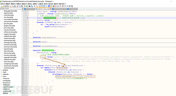Select user.class.php in file tree
The height and width of the screenshot is (96, 176).
[x=9, y=61]
